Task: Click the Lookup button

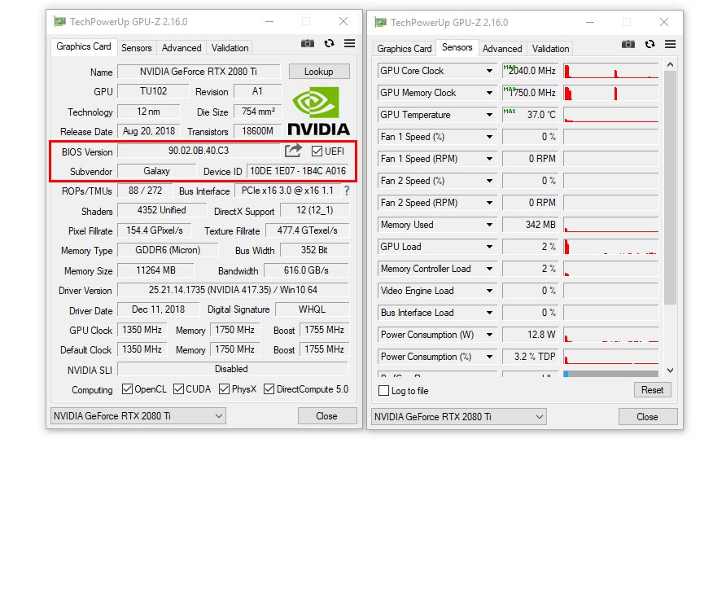Action: click(x=318, y=72)
